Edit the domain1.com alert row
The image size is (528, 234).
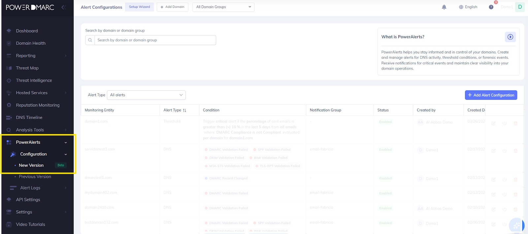(493, 123)
